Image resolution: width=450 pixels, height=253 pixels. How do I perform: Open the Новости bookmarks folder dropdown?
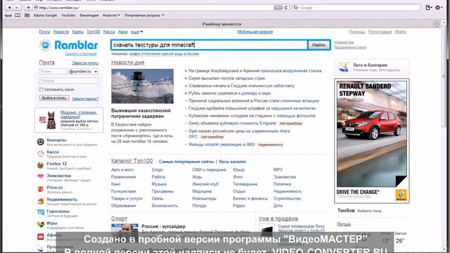(111, 15)
